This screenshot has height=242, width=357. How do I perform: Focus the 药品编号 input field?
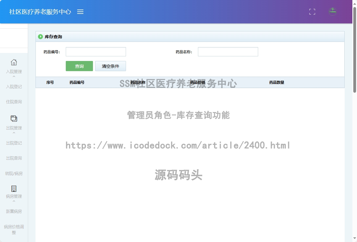(96, 52)
